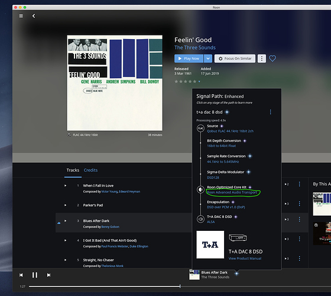Click the DSD128 modulator stage
Image resolution: width=331 pixels, height=296 pixels.
pyautogui.click(x=213, y=178)
